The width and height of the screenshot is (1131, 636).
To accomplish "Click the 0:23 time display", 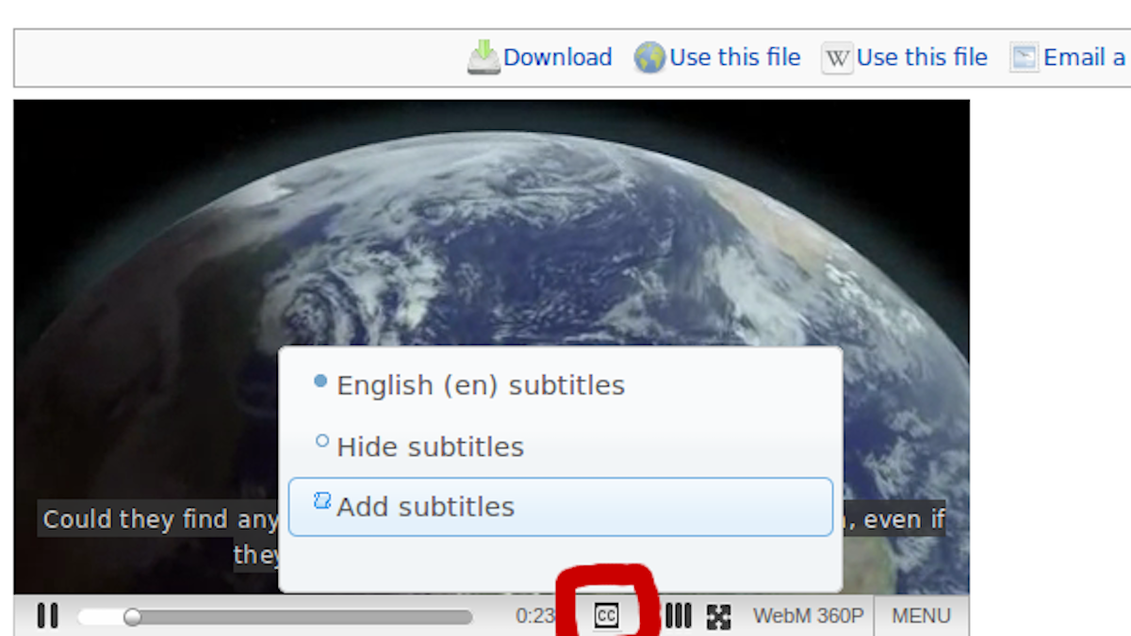I will pos(535,616).
